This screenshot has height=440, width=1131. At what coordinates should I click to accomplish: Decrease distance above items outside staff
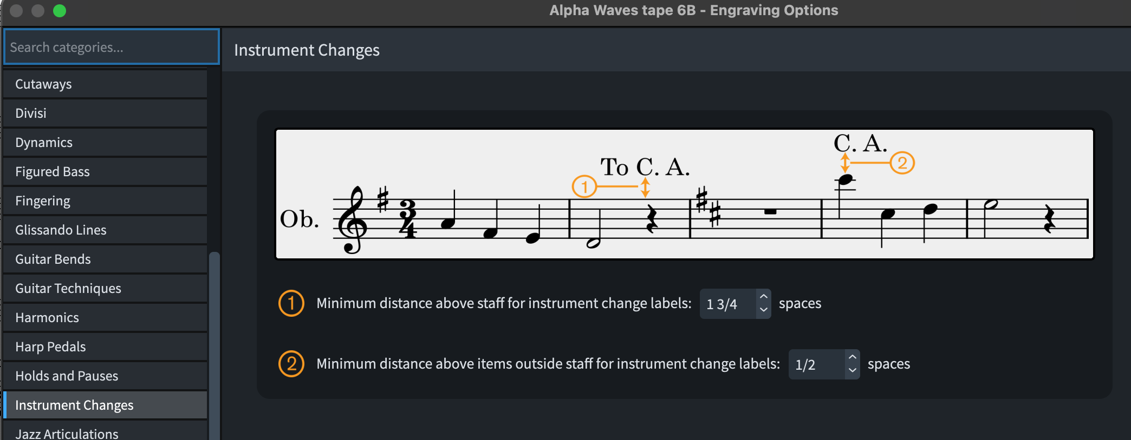[853, 370]
